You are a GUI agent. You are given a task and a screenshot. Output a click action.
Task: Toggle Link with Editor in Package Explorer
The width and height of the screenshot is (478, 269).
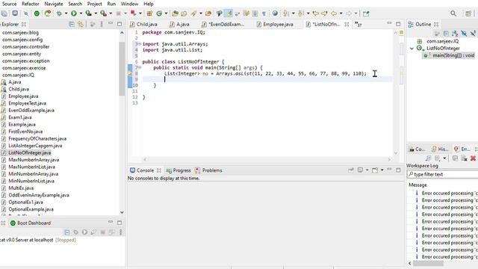pos(81,24)
